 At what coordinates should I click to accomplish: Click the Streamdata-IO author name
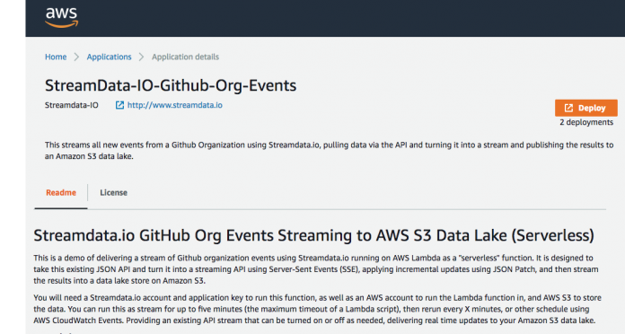coord(71,105)
